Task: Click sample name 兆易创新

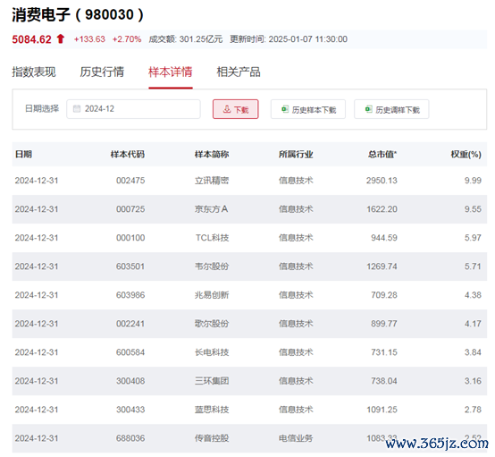Action: coord(212,295)
